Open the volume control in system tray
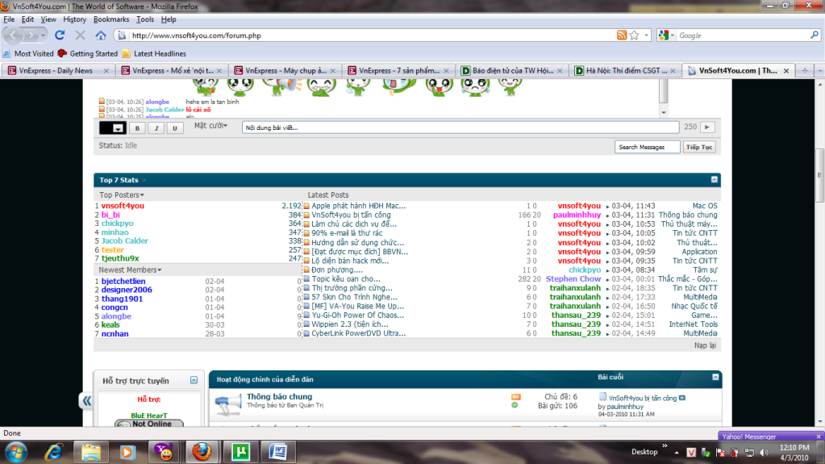 764,453
